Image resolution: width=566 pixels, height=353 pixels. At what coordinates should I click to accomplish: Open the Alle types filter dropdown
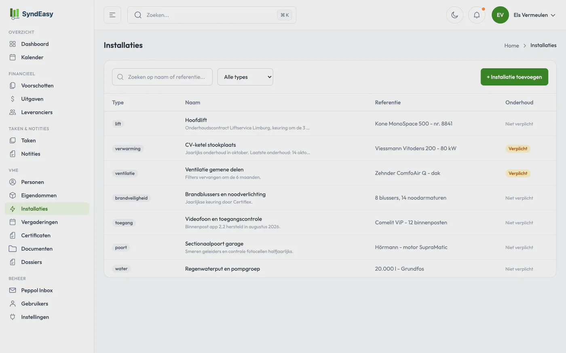(x=245, y=77)
